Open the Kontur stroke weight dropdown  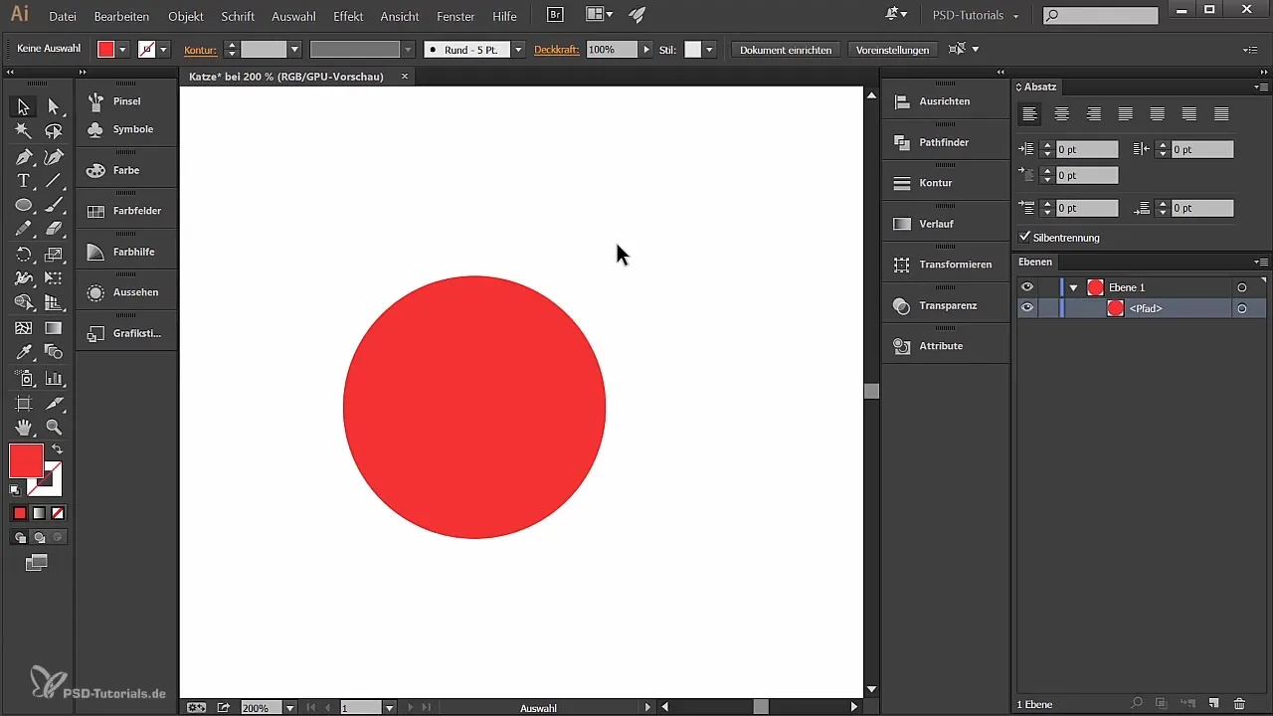click(294, 49)
